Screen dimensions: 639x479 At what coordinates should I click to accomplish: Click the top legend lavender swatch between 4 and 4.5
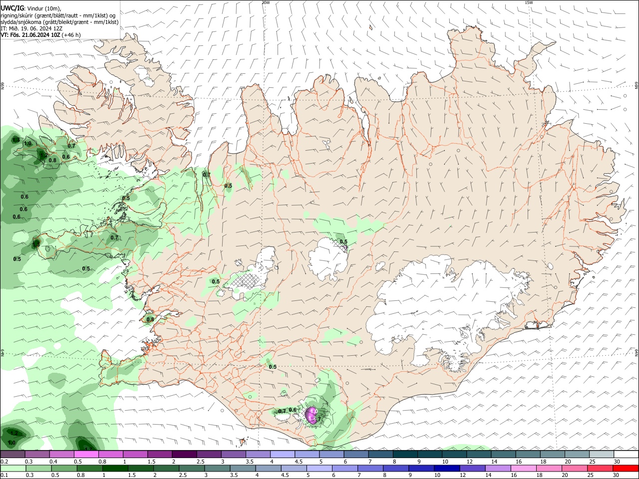282,455
